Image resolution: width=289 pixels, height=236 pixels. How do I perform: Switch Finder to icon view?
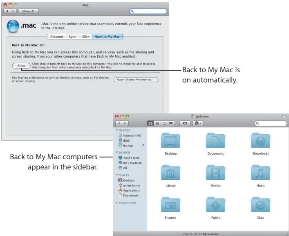pyautogui.click(x=150, y=123)
